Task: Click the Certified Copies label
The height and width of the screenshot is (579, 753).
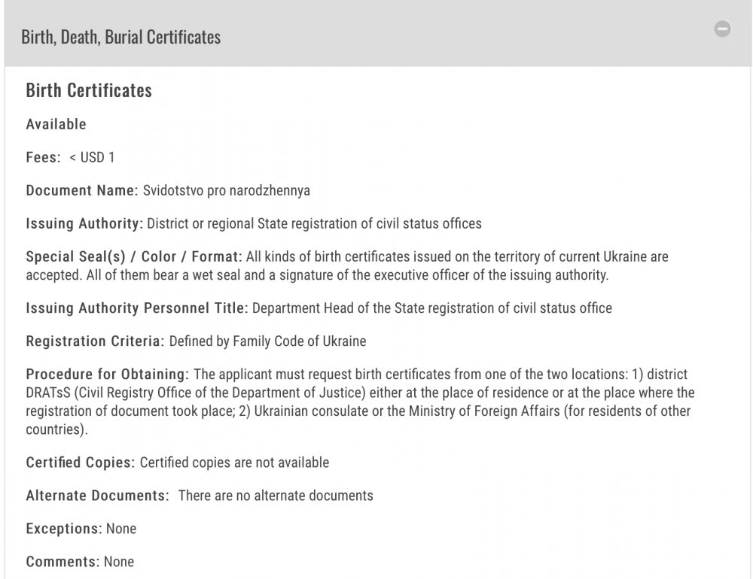Action: pos(81,462)
